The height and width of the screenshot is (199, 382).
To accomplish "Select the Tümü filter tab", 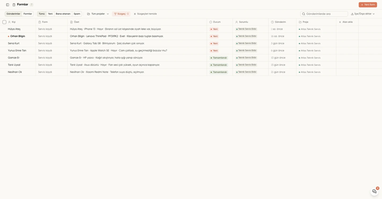I will [x=42, y=14].
